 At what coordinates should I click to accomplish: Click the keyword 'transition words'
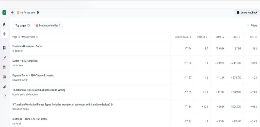coord(21,109)
